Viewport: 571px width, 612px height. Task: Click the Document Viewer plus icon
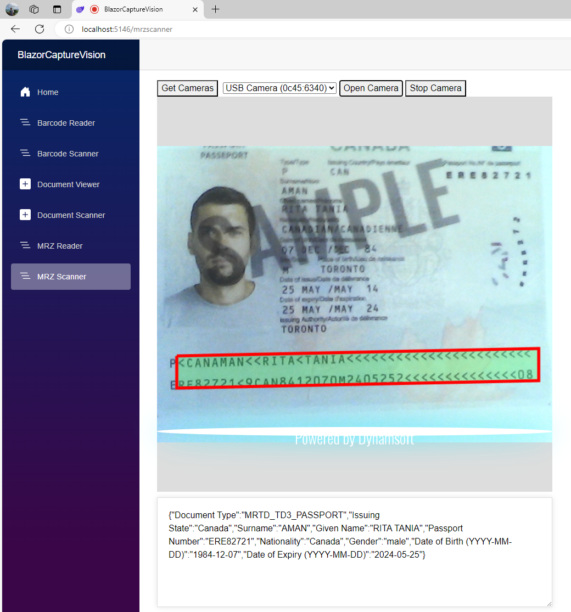pyautogui.click(x=25, y=184)
